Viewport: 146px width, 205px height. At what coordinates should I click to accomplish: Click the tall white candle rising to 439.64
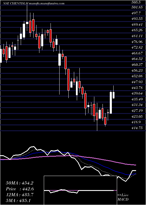111,103
